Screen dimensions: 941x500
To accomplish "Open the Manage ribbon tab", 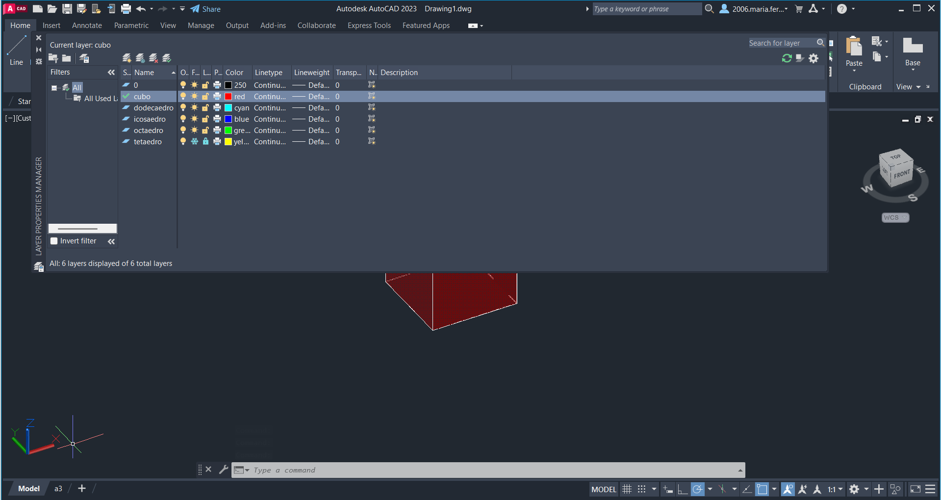I will 201,26.
